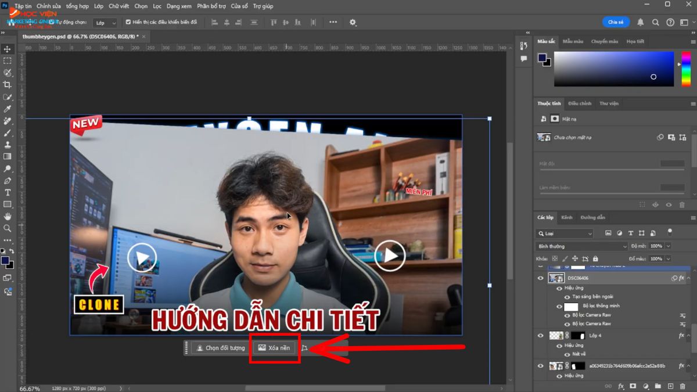Click the hue slider strip in Color panel
Viewport: 697px width, 392px height.
click(685, 69)
